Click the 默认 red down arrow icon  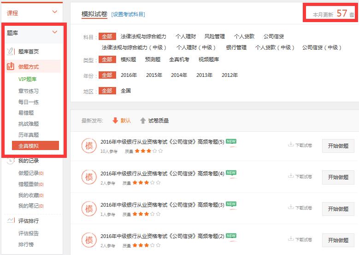pos(115,120)
